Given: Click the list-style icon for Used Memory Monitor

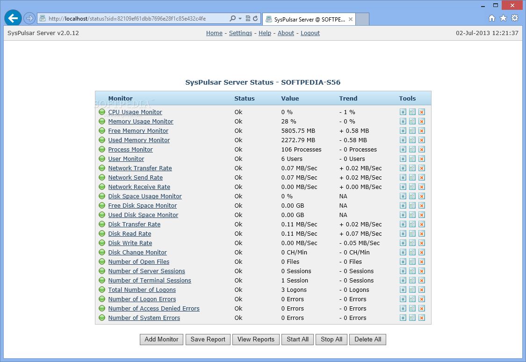Looking at the screenshot, I should [x=412, y=140].
